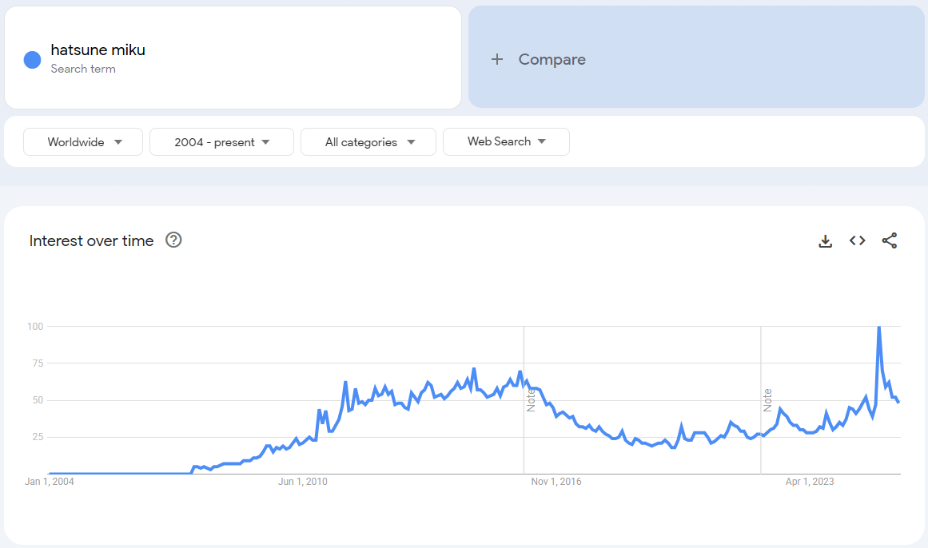Click the Note marker near Apr 1, 2023
Image resolution: width=928 pixels, height=548 pixels.
tap(767, 401)
